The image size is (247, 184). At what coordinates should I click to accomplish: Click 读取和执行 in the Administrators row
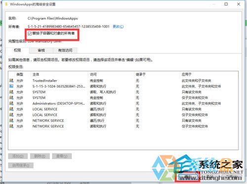[98, 103]
